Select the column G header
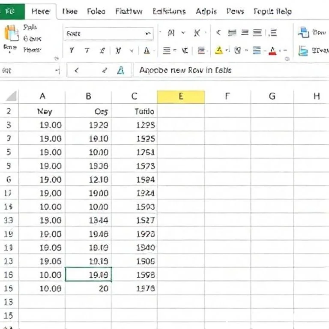 pyautogui.click(x=272, y=96)
